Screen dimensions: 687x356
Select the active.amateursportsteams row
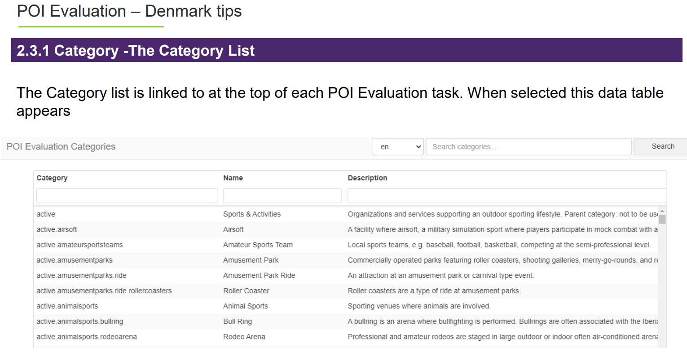pos(347,245)
